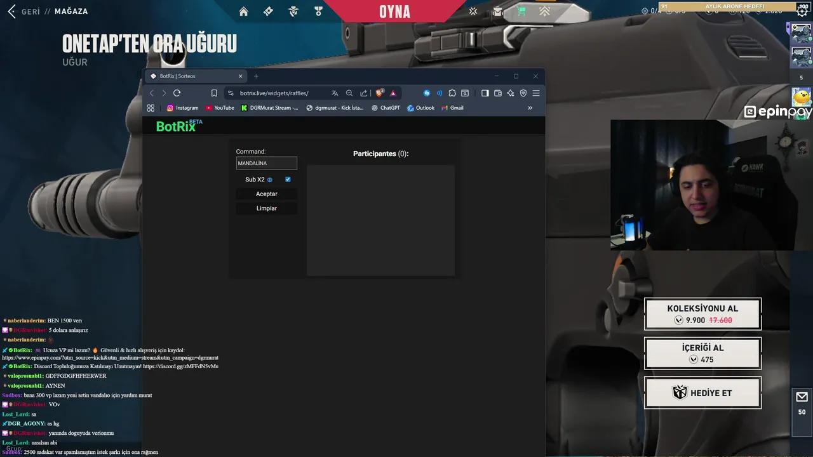Open site settings icon in address bar
The height and width of the screenshot is (457, 813).
(231, 93)
